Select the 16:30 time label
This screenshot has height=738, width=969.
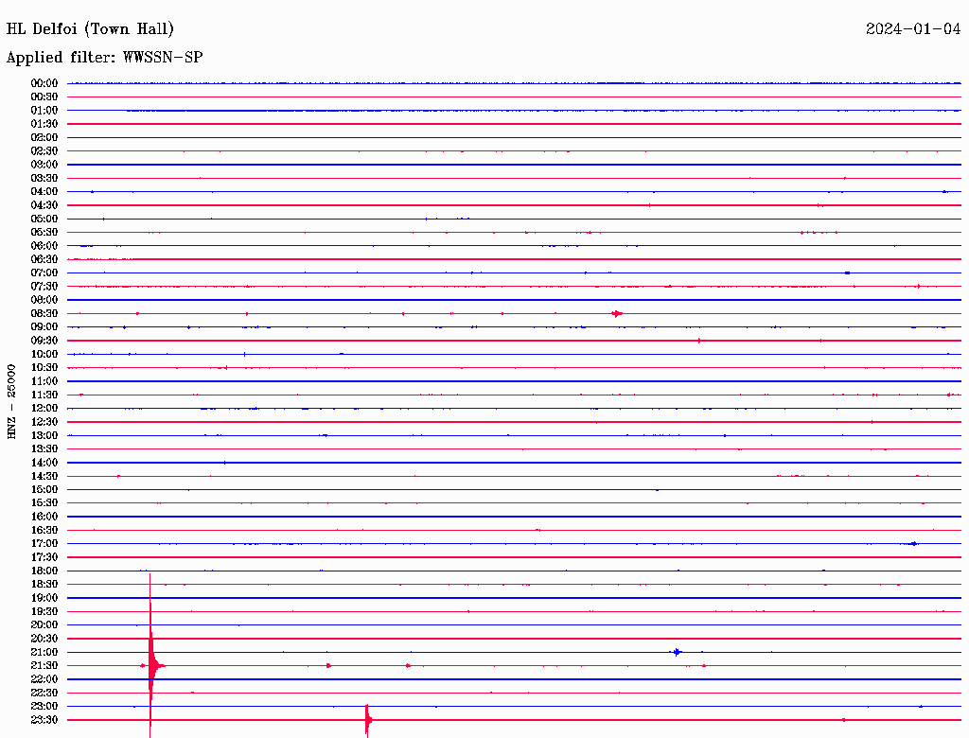(44, 531)
